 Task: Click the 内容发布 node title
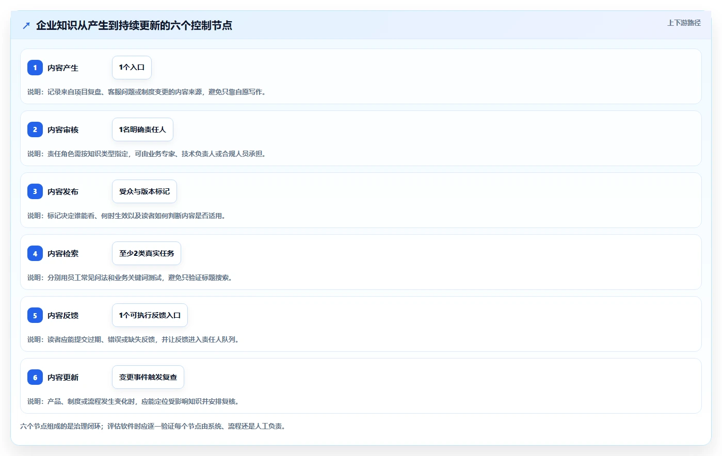point(63,191)
